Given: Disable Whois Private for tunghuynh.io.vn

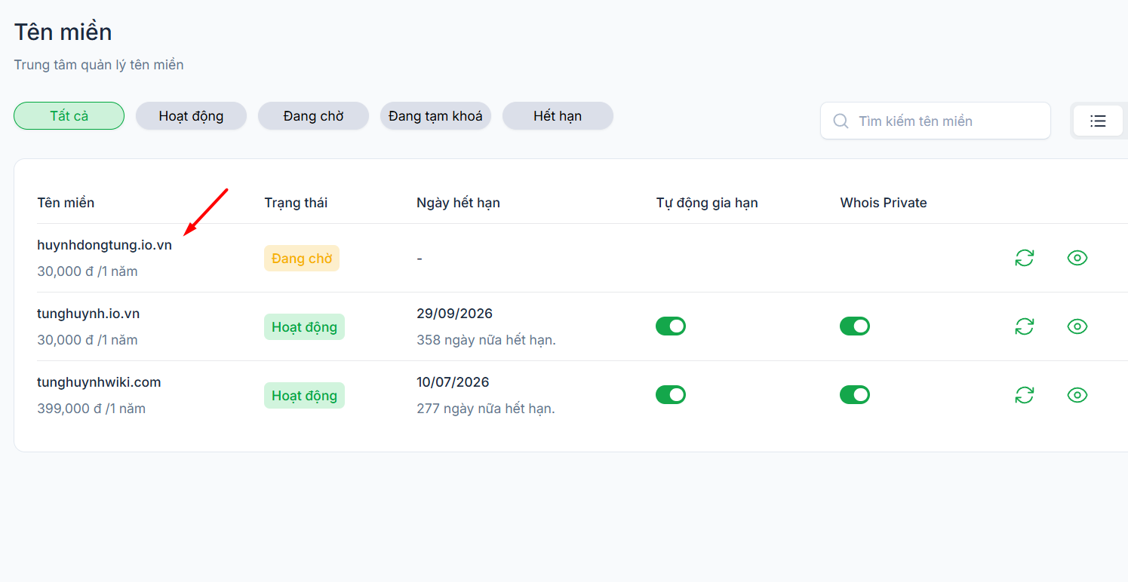Looking at the screenshot, I should pos(855,326).
